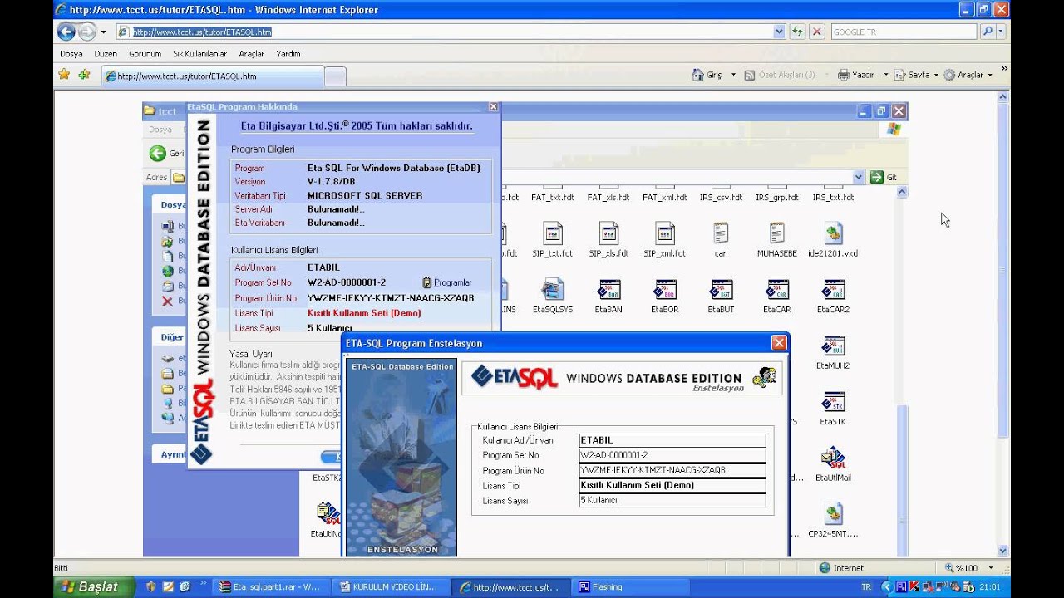Open the Düzen menu

click(x=106, y=54)
